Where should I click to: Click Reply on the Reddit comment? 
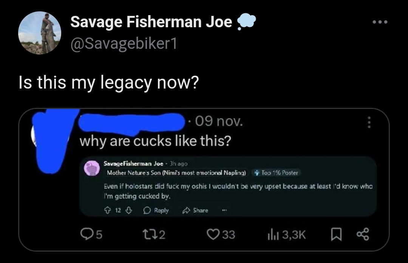156,210
